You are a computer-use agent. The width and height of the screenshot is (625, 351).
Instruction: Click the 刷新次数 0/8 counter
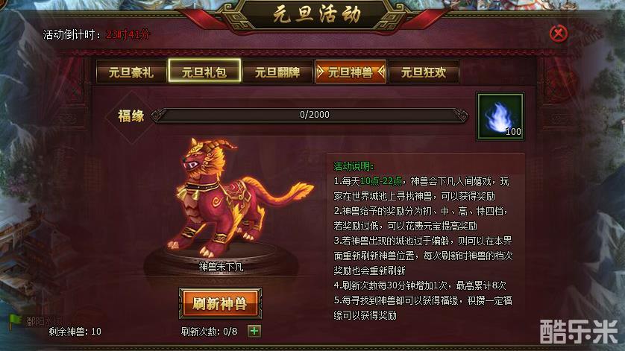tap(209, 332)
